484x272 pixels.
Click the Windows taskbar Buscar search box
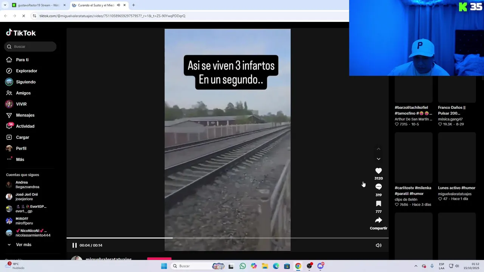point(197,266)
